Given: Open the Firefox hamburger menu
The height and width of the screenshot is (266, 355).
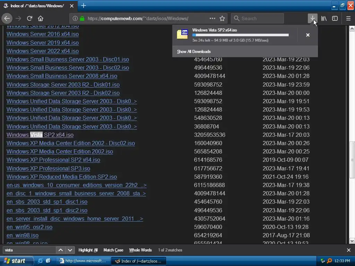Looking at the screenshot, I should click(x=348, y=18).
